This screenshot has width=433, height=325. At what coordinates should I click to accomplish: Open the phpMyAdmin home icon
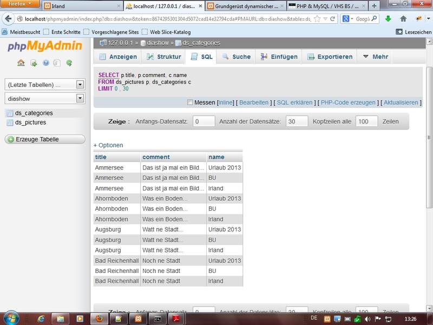coord(21,63)
